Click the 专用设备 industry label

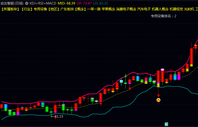[x=40, y=9]
